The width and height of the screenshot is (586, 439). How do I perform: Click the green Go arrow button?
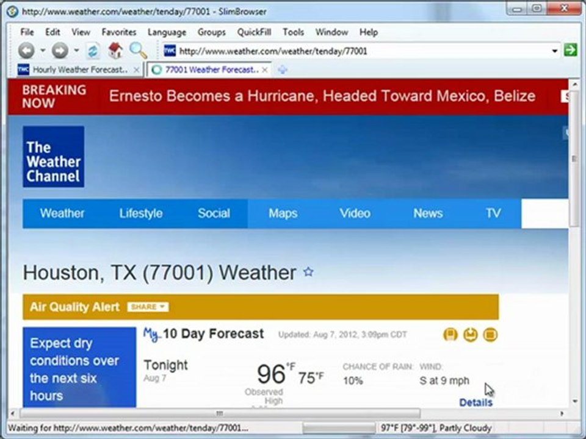point(570,49)
